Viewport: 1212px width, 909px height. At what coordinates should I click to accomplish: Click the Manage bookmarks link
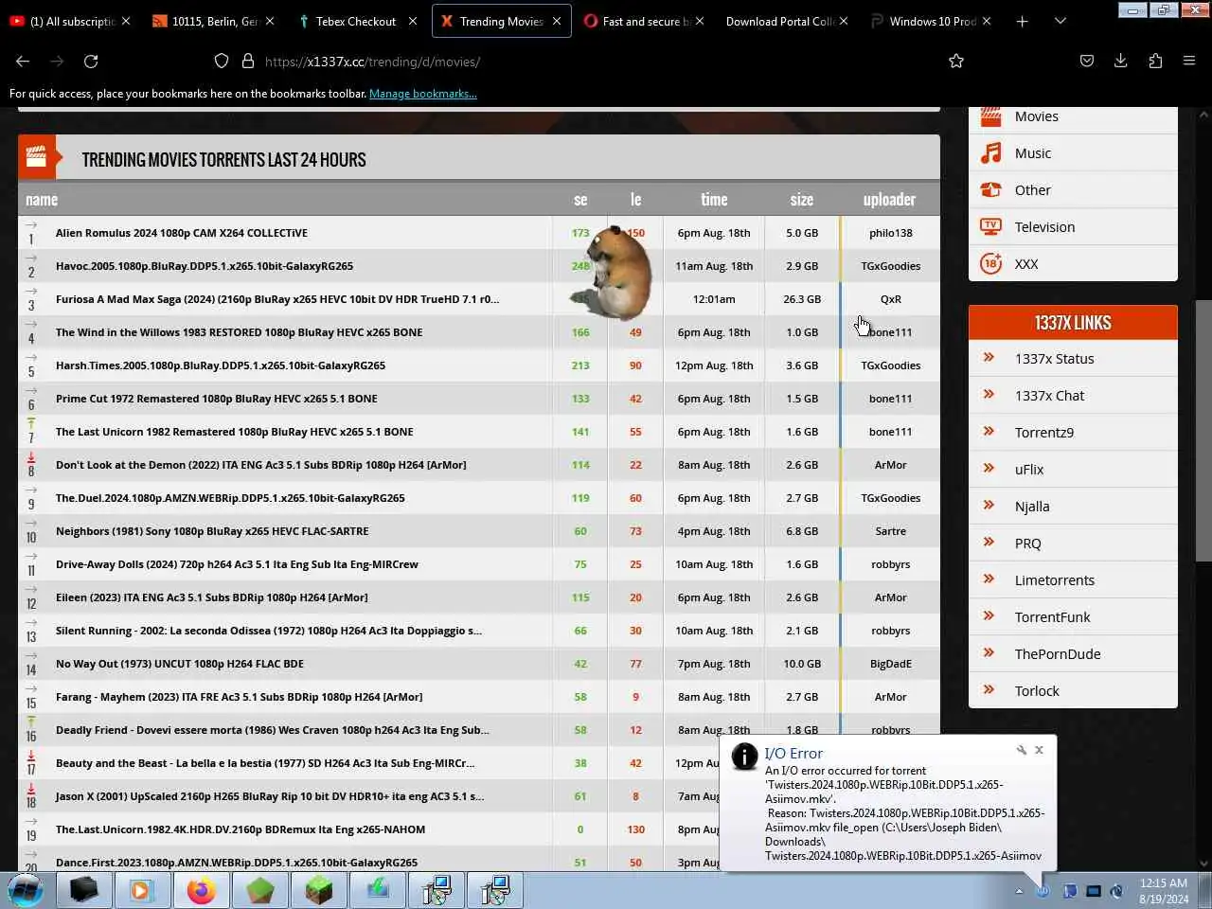point(422,94)
